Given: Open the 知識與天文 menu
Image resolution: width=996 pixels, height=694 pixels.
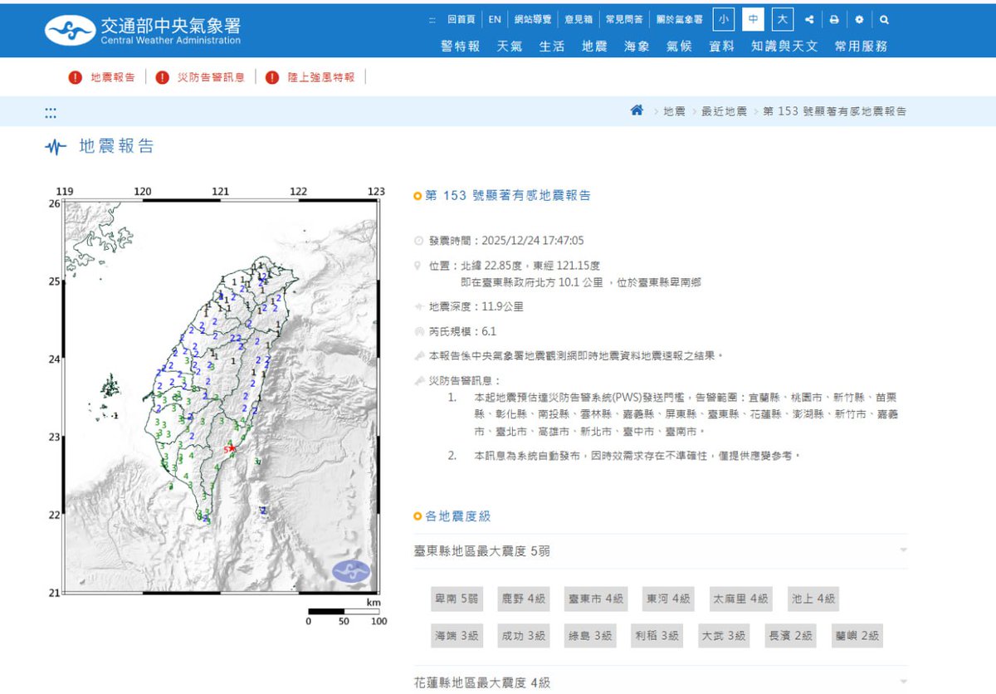Looking at the screenshot, I should point(784,46).
